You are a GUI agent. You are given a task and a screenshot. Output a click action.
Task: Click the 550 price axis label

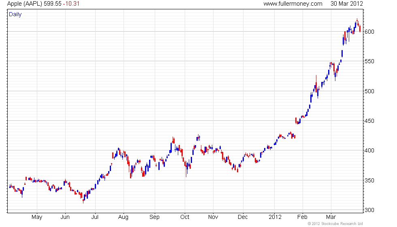point(369,61)
